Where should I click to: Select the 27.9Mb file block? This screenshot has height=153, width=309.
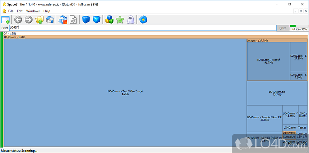point(299,57)
